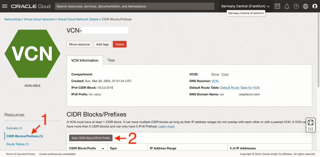Copy the OCID value
Viewport: 320px width, 157px height.
pyautogui.click(x=225, y=74)
